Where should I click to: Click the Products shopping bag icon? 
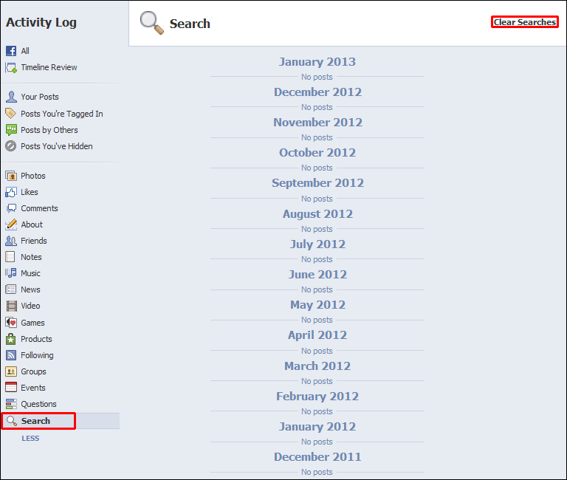pyautogui.click(x=11, y=339)
